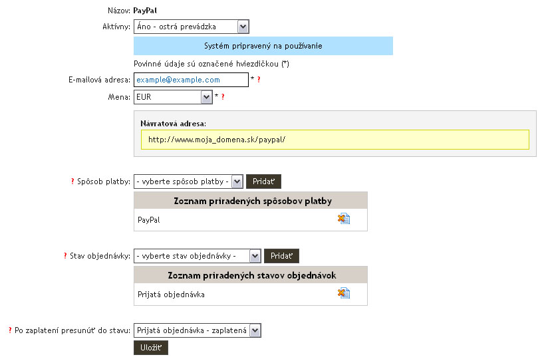Expand the vyberte stav objednávky dropdown
The width and height of the screenshot is (542, 361).
[197, 256]
